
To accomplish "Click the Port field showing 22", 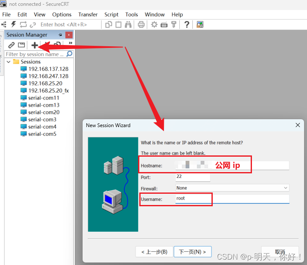I will click(193, 177).
